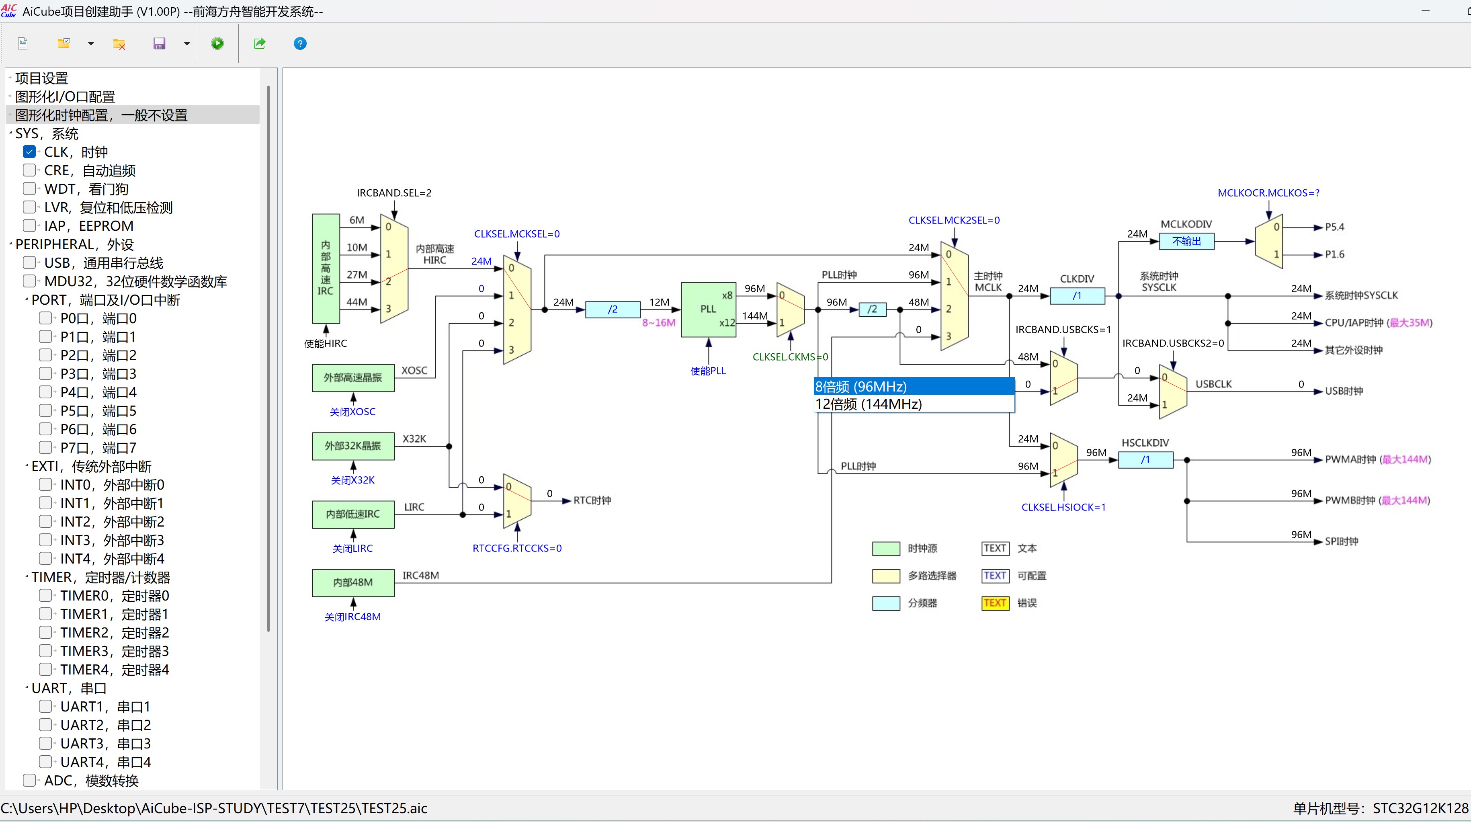Check the UART1 串口1 checkbox
Screen dimensions: 1471x822
(46, 706)
